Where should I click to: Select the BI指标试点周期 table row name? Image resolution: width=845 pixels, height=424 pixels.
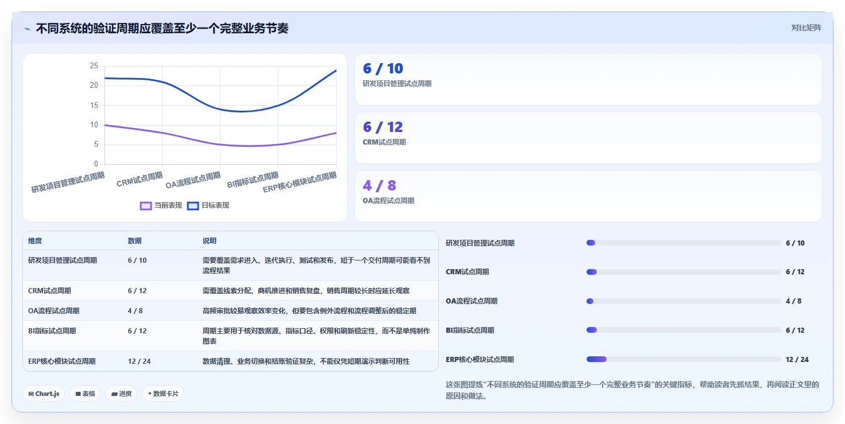point(52,331)
